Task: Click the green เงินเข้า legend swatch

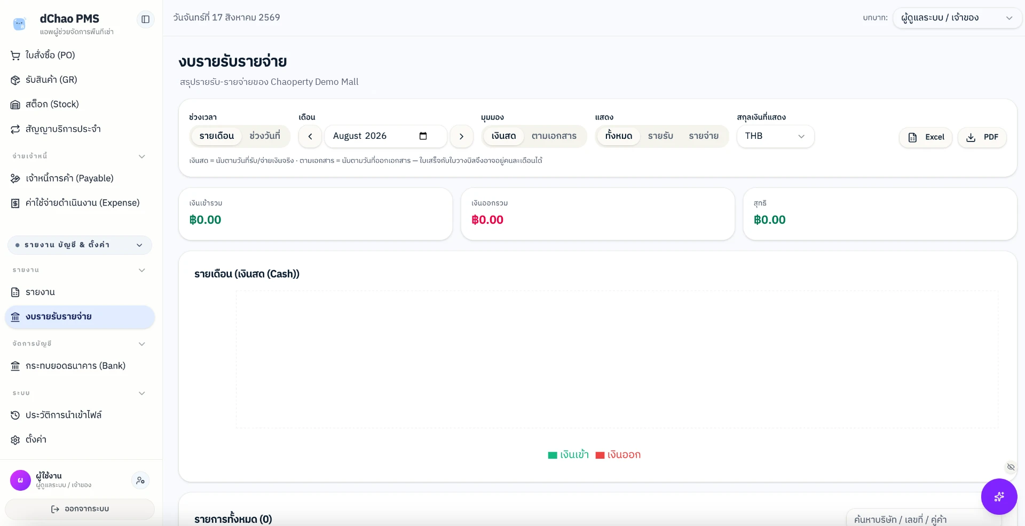Action: point(553,455)
